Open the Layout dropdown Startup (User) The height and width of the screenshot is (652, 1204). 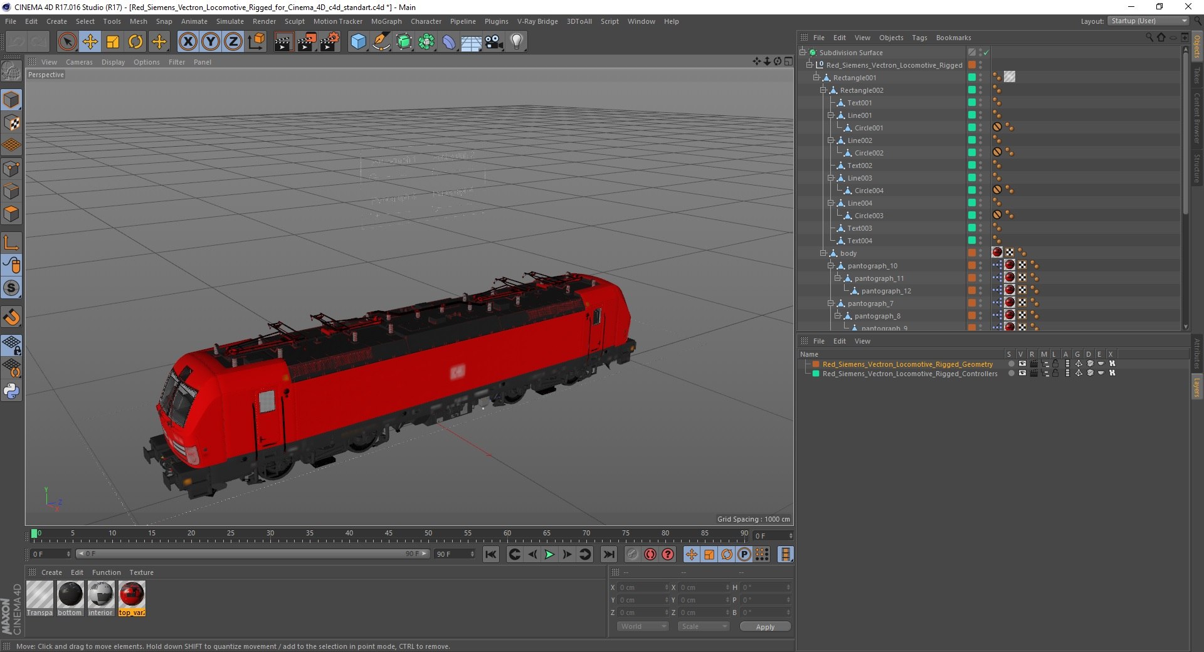coord(1148,21)
